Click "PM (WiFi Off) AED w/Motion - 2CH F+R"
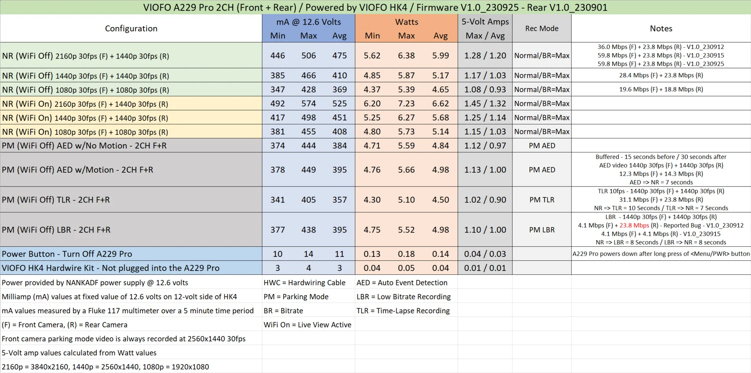The height and width of the screenshot is (373, 751). 131,170
